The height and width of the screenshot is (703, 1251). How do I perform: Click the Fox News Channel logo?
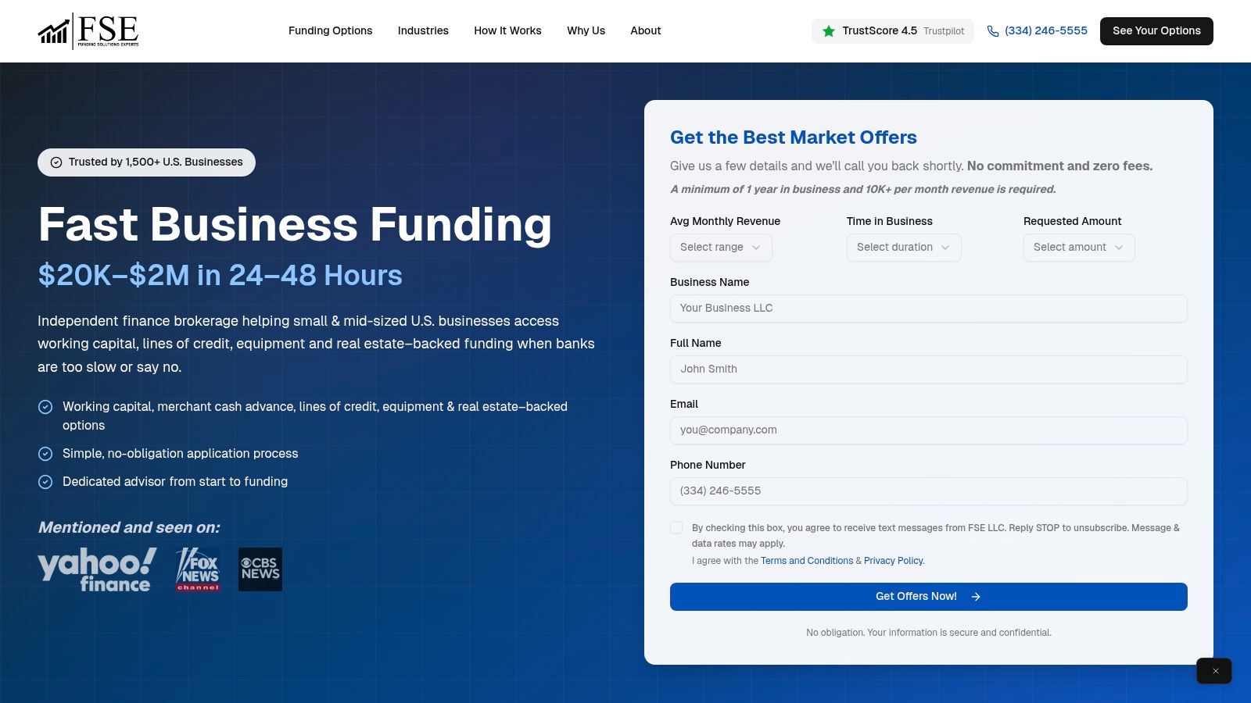pyautogui.click(x=197, y=569)
